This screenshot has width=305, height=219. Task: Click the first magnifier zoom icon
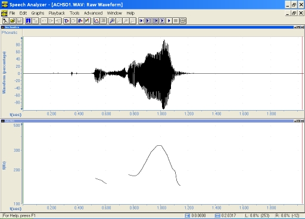click(x=112, y=21)
